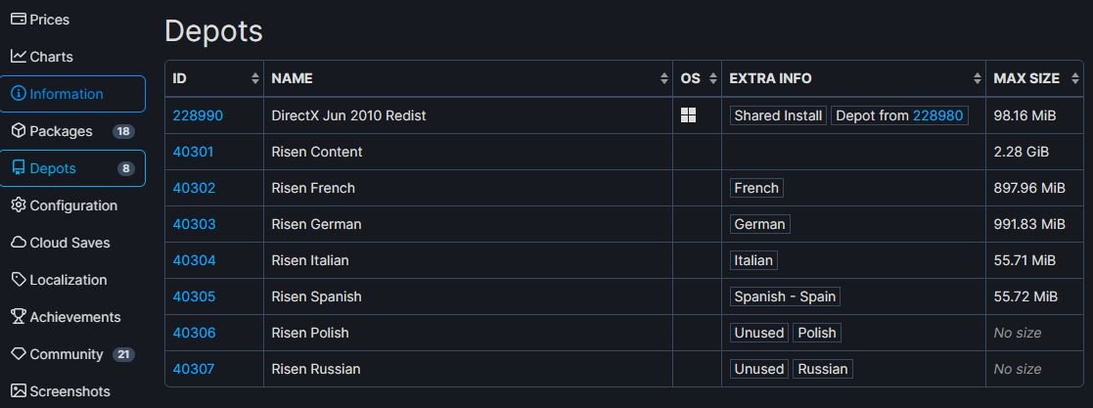The height and width of the screenshot is (408, 1093).
Task: Sort table by MAX SIZE column
Action: click(x=1075, y=78)
